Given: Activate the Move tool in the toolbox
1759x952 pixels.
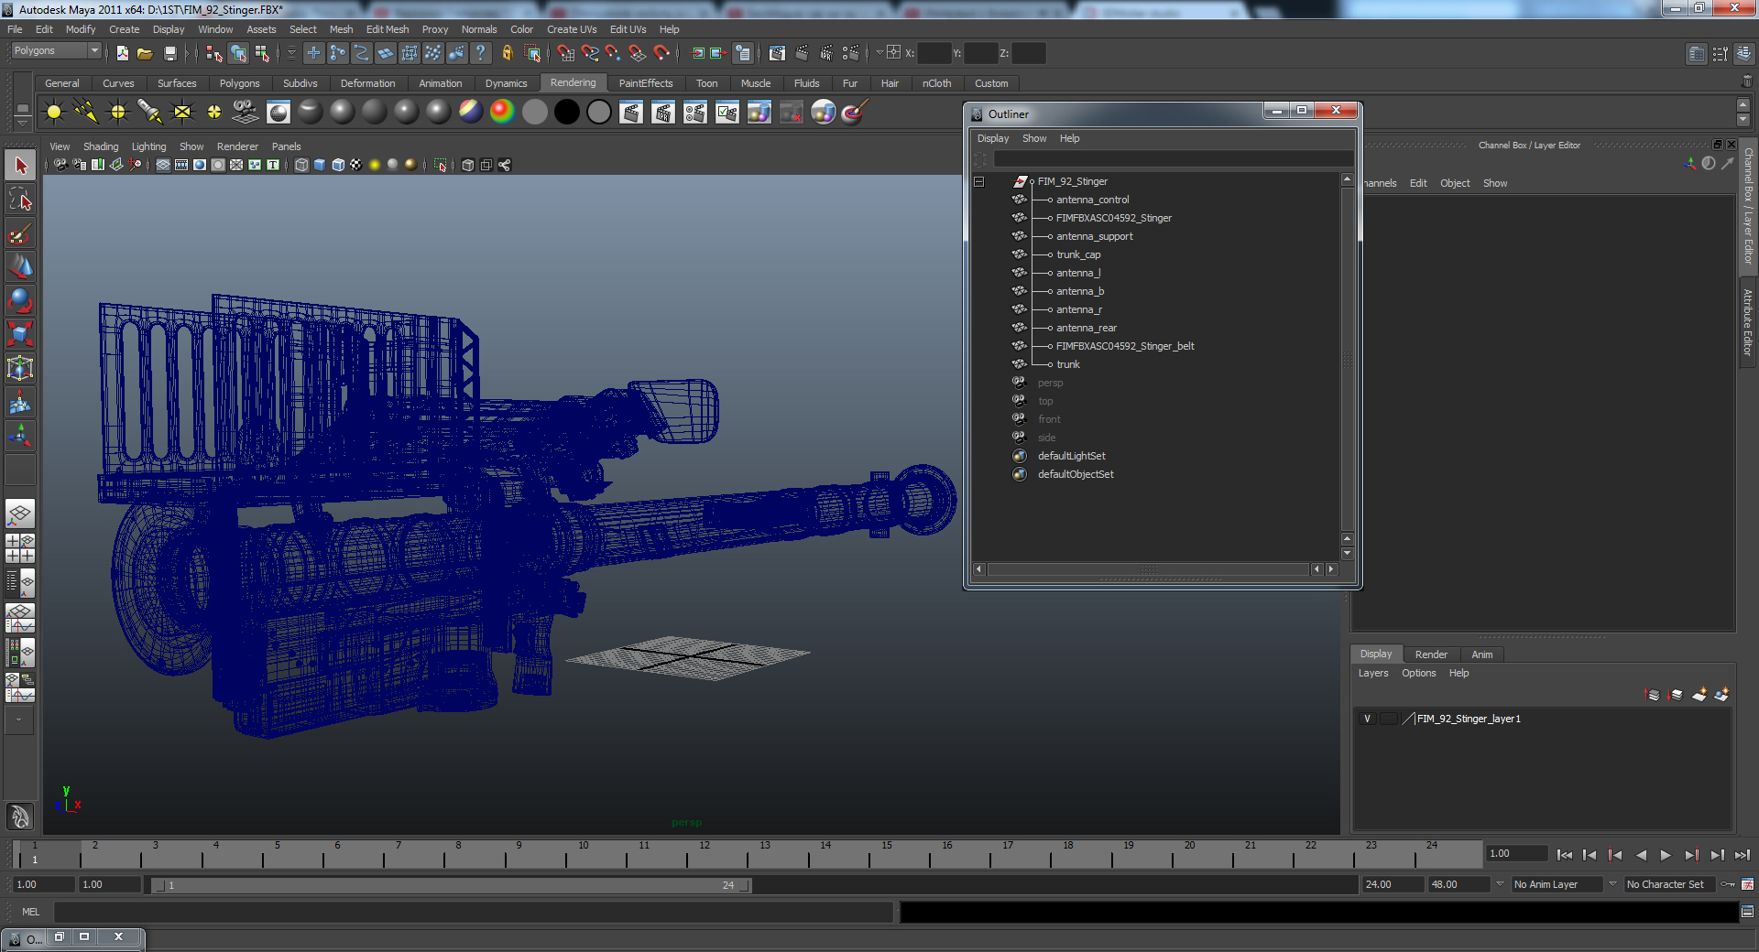Looking at the screenshot, I should pos(20,266).
